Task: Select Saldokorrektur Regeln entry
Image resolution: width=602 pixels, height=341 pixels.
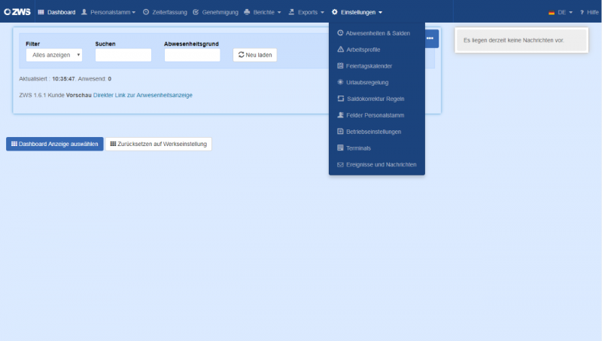Action: [x=377, y=99]
